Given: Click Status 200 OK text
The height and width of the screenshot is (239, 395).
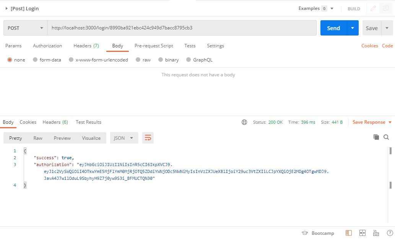Looking at the screenshot, I should click(268, 122).
